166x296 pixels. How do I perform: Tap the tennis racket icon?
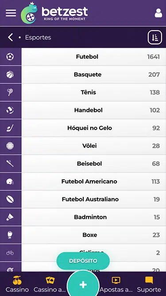(x=10, y=92)
